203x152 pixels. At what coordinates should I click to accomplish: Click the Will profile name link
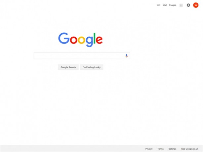[158, 5]
